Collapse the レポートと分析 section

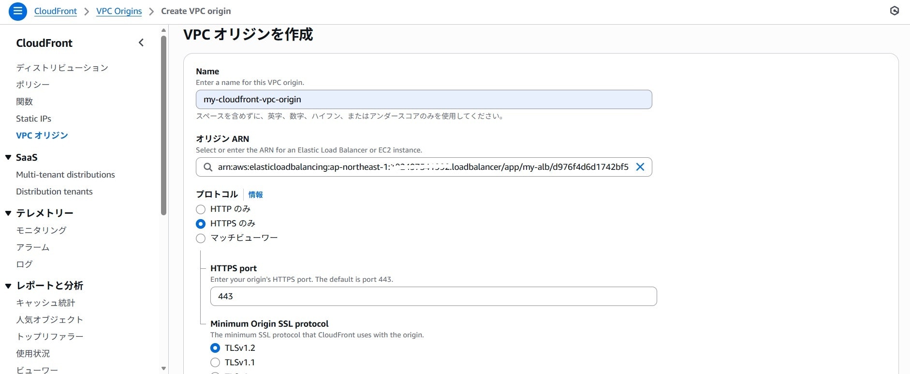pos(8,286)
